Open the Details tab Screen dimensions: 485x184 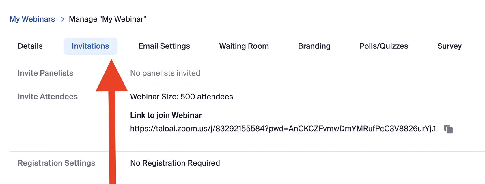tap(30, 46)
